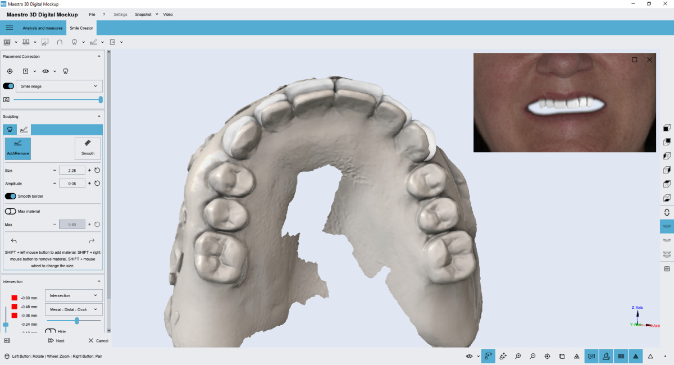This screenshot has width=674, height=365.
Task: Expand the export icon dropdown arrow in toolbar
Action: click(121, 42)
